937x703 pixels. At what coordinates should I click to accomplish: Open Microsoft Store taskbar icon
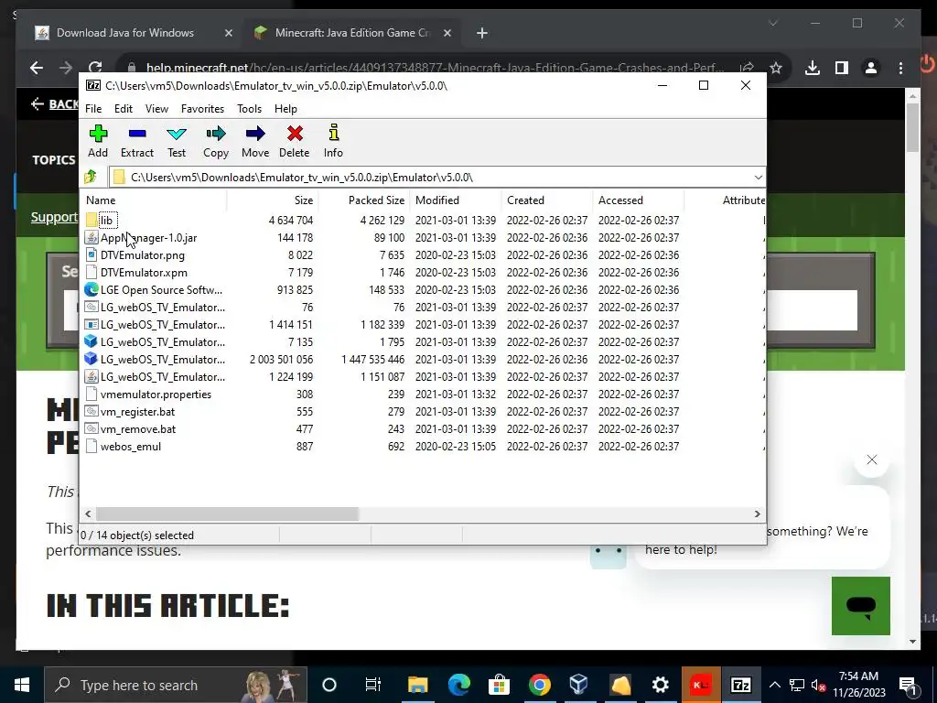[499, 685]
